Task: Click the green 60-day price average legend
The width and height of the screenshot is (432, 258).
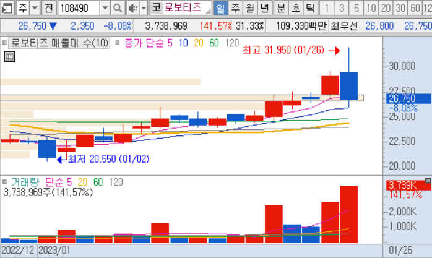Action: (214, 43)
